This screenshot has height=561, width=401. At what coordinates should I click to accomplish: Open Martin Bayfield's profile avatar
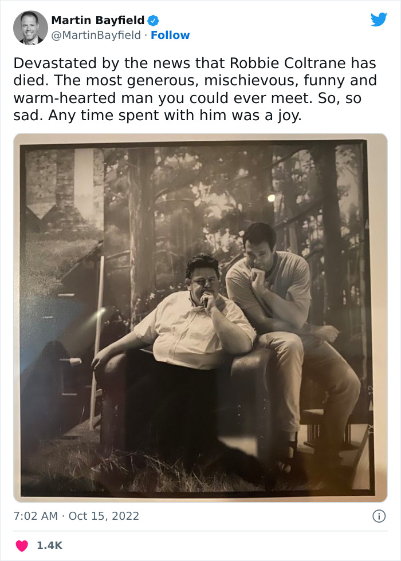(30, 28)
